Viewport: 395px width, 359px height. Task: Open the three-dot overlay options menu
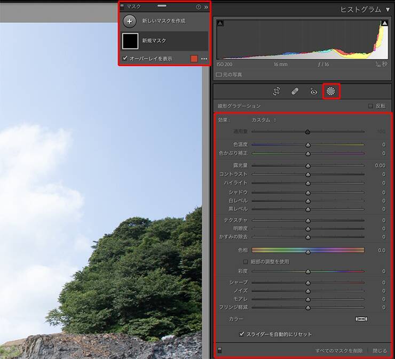click(x=204, y=59)
